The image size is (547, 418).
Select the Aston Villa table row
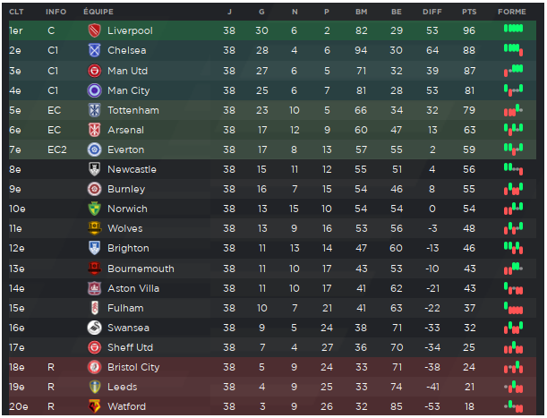pos(272,288)
